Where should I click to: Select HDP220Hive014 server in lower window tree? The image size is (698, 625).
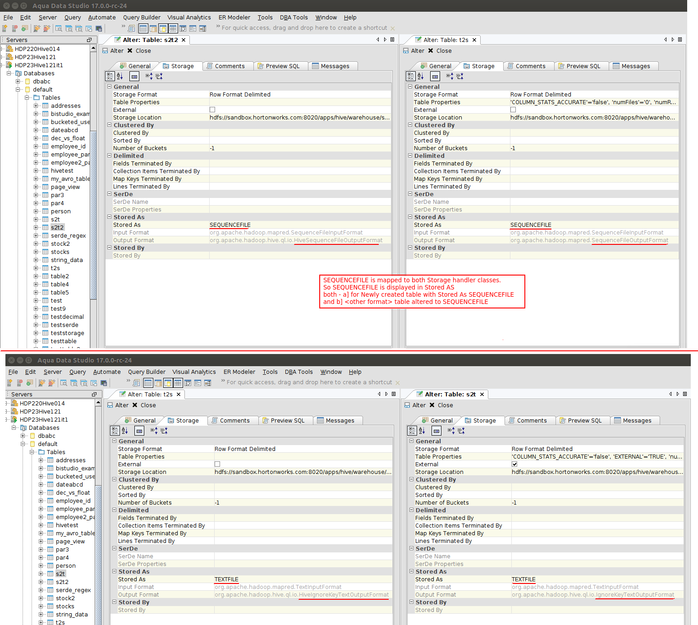click(x=42, y=403)
